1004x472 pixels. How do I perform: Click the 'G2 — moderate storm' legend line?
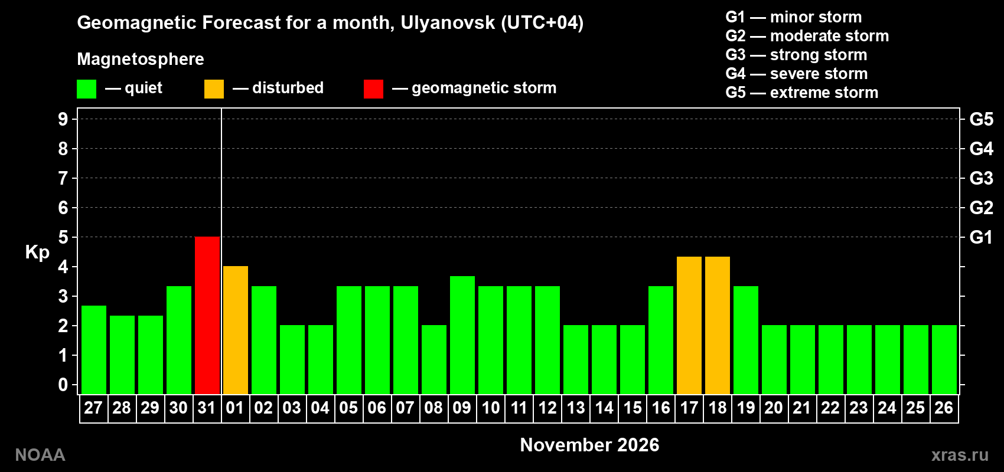click(x=807, y=36)
